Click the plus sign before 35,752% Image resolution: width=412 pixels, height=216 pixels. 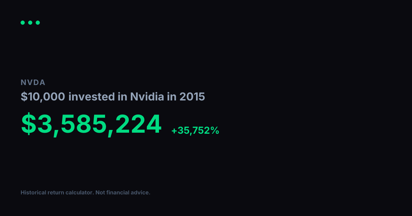[174, 131]
